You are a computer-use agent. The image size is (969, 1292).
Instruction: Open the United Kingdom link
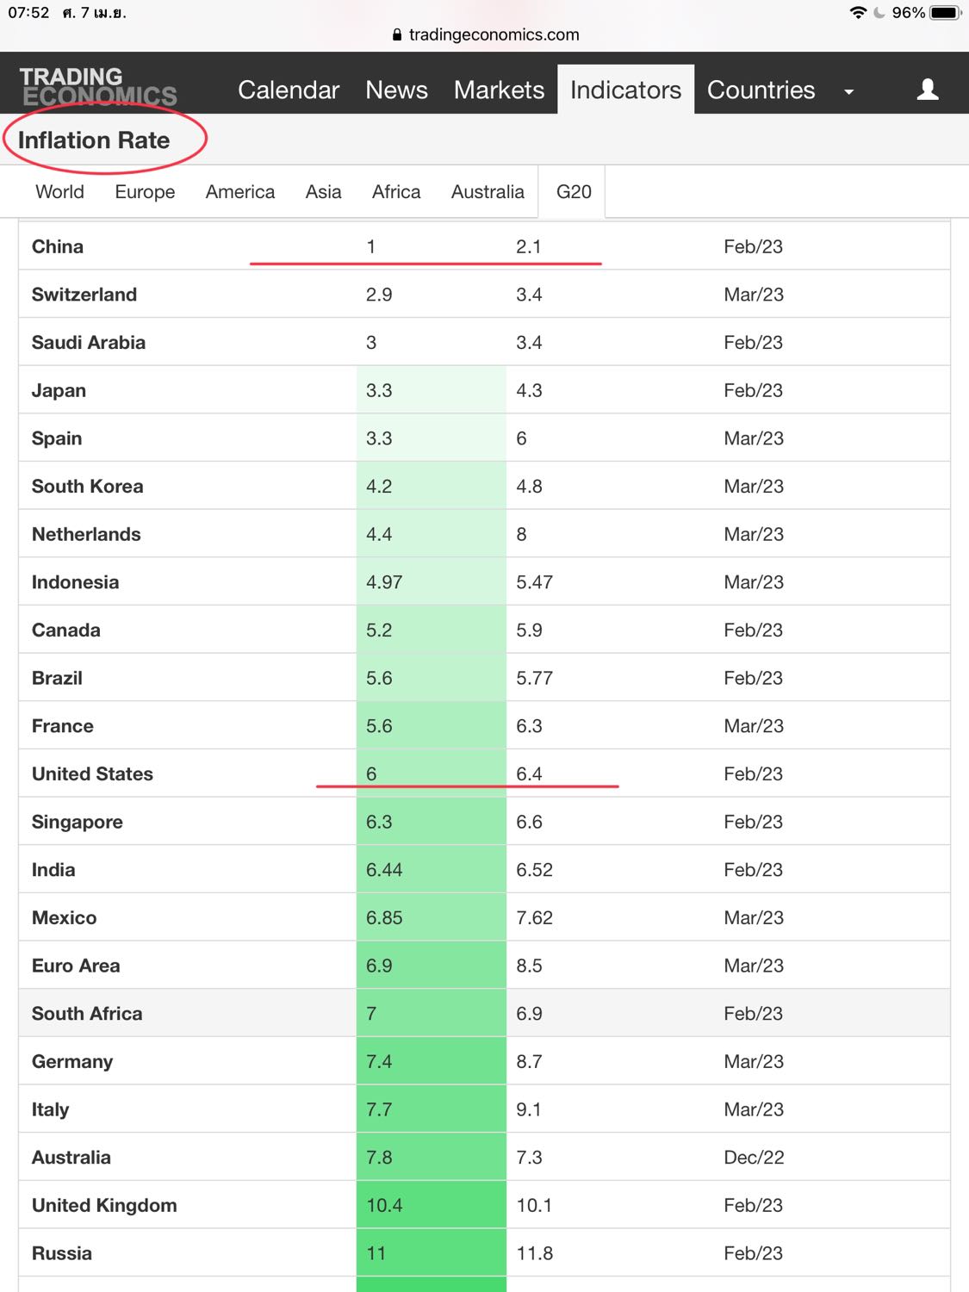104,1205
